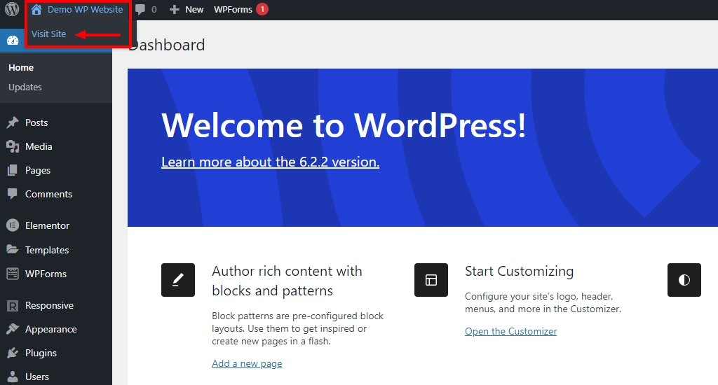Open the Appearance menu
Screen dimensions: 718x385
50,329
